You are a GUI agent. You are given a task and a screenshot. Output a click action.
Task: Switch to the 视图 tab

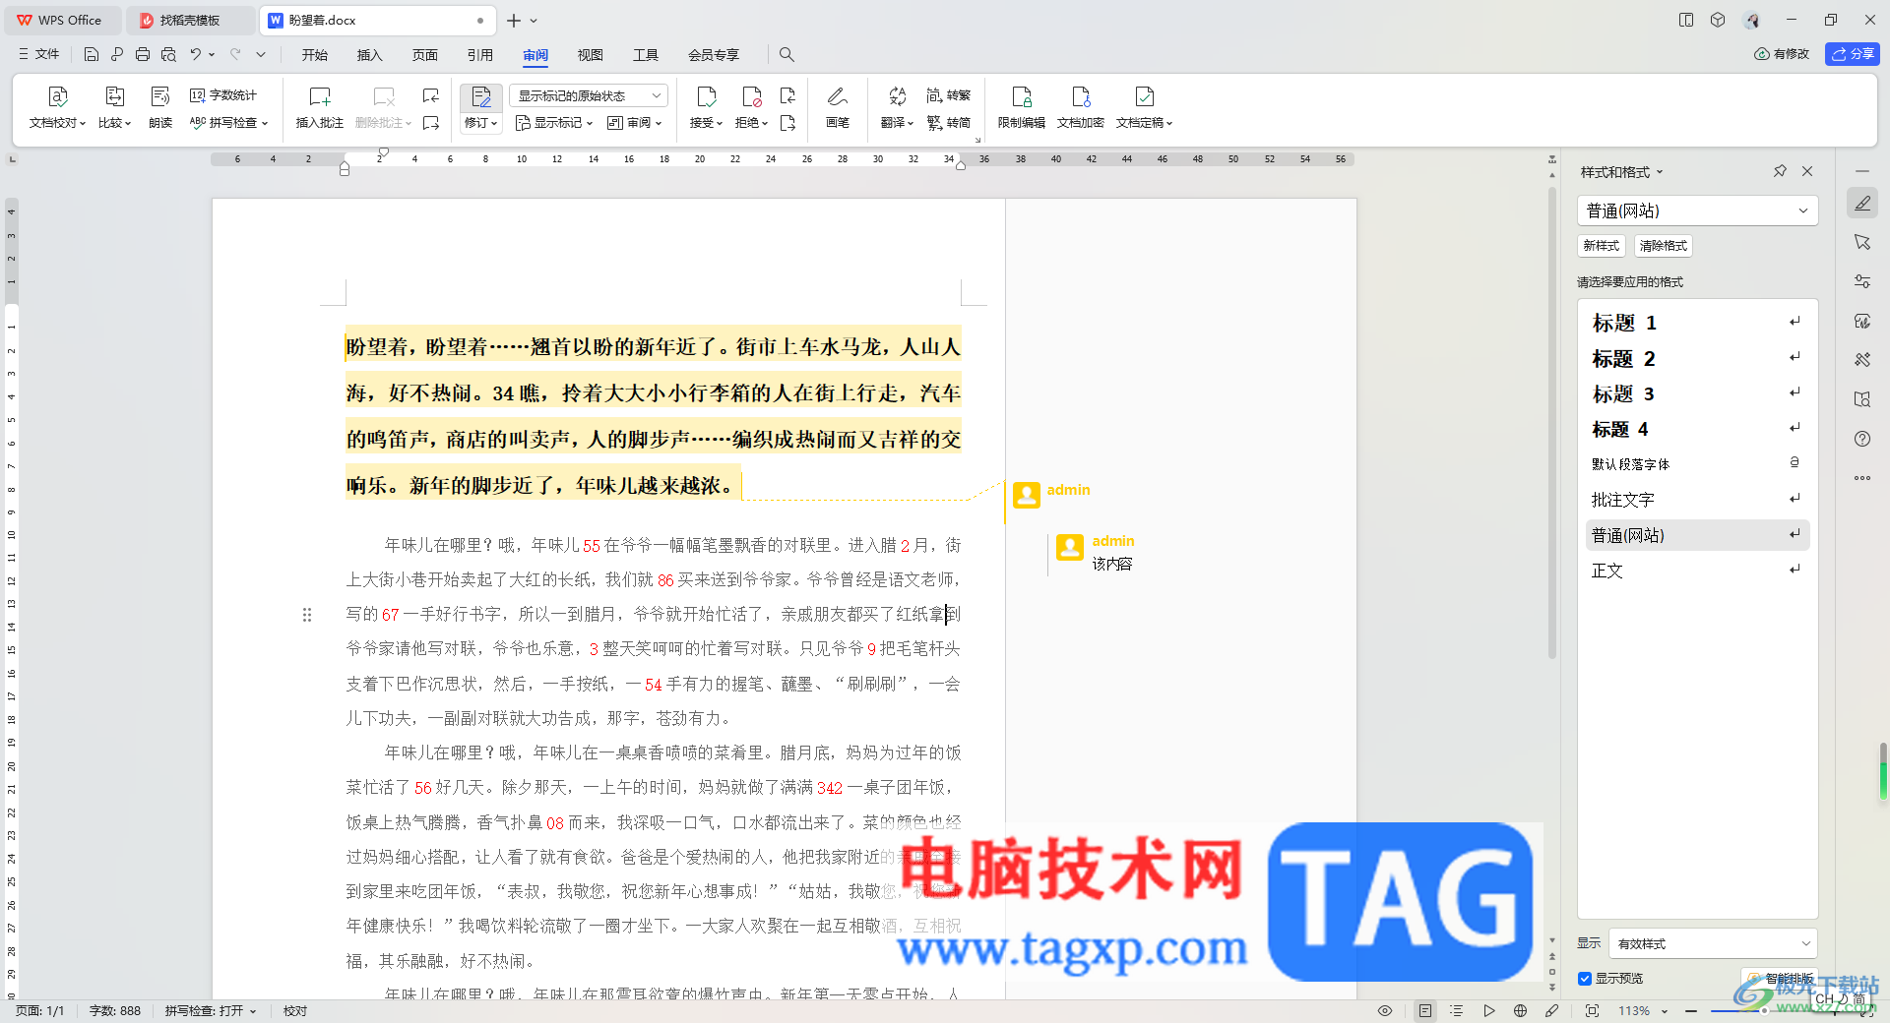coord(591,55)
